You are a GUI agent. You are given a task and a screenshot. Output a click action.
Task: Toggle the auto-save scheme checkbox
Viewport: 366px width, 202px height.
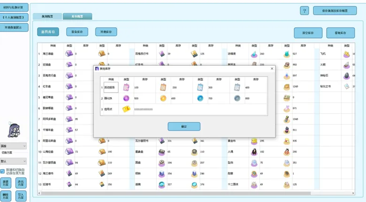[2, 171]
